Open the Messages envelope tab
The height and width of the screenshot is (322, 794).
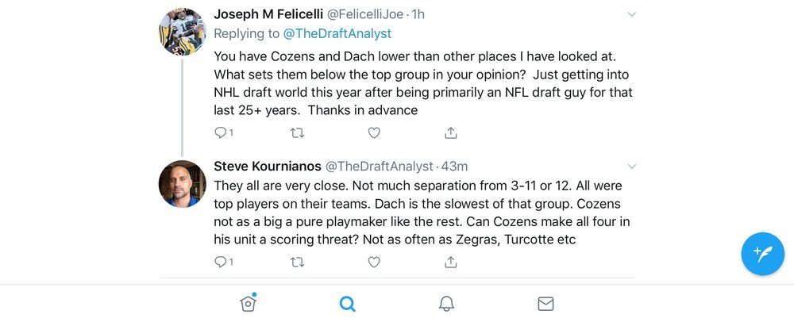(545, 304)
